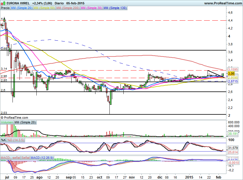
Task: Select the MM (Simple 200) indicator label
Action: [67, 8]
